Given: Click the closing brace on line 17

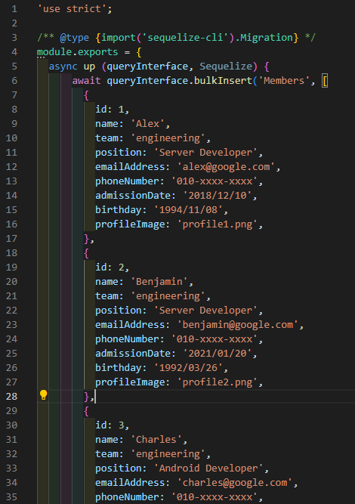Looking at the screenshot, I should coord(86,239).
